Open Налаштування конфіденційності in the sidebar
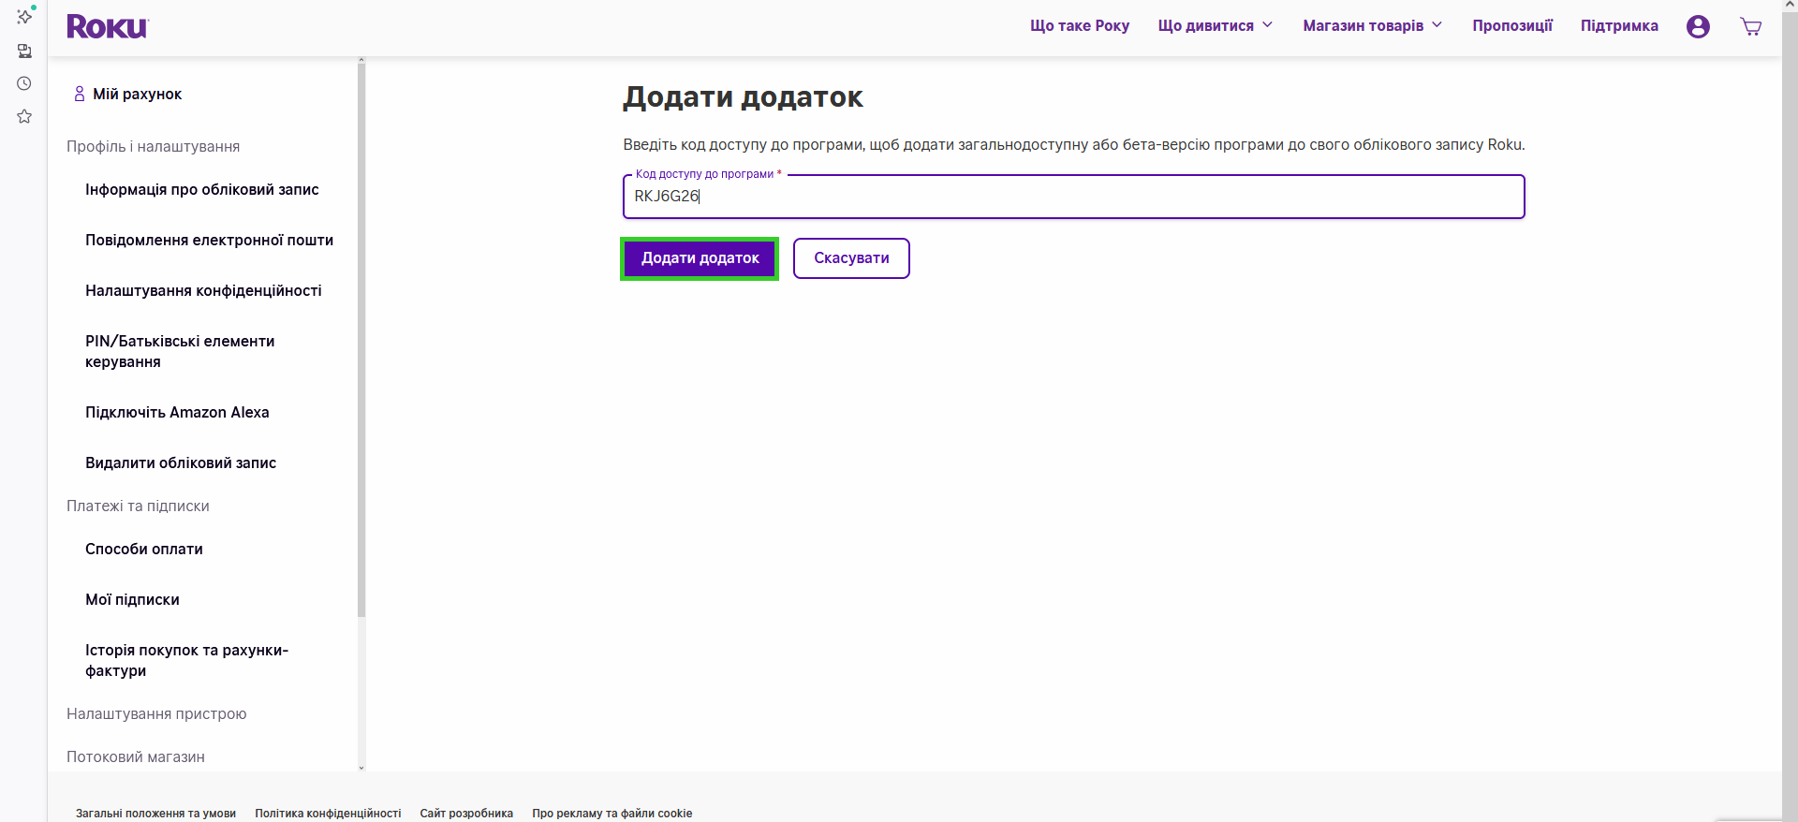 tap(203, 290)
